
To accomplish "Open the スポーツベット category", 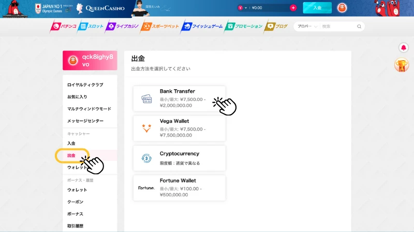I will click(x=160, y=26).
